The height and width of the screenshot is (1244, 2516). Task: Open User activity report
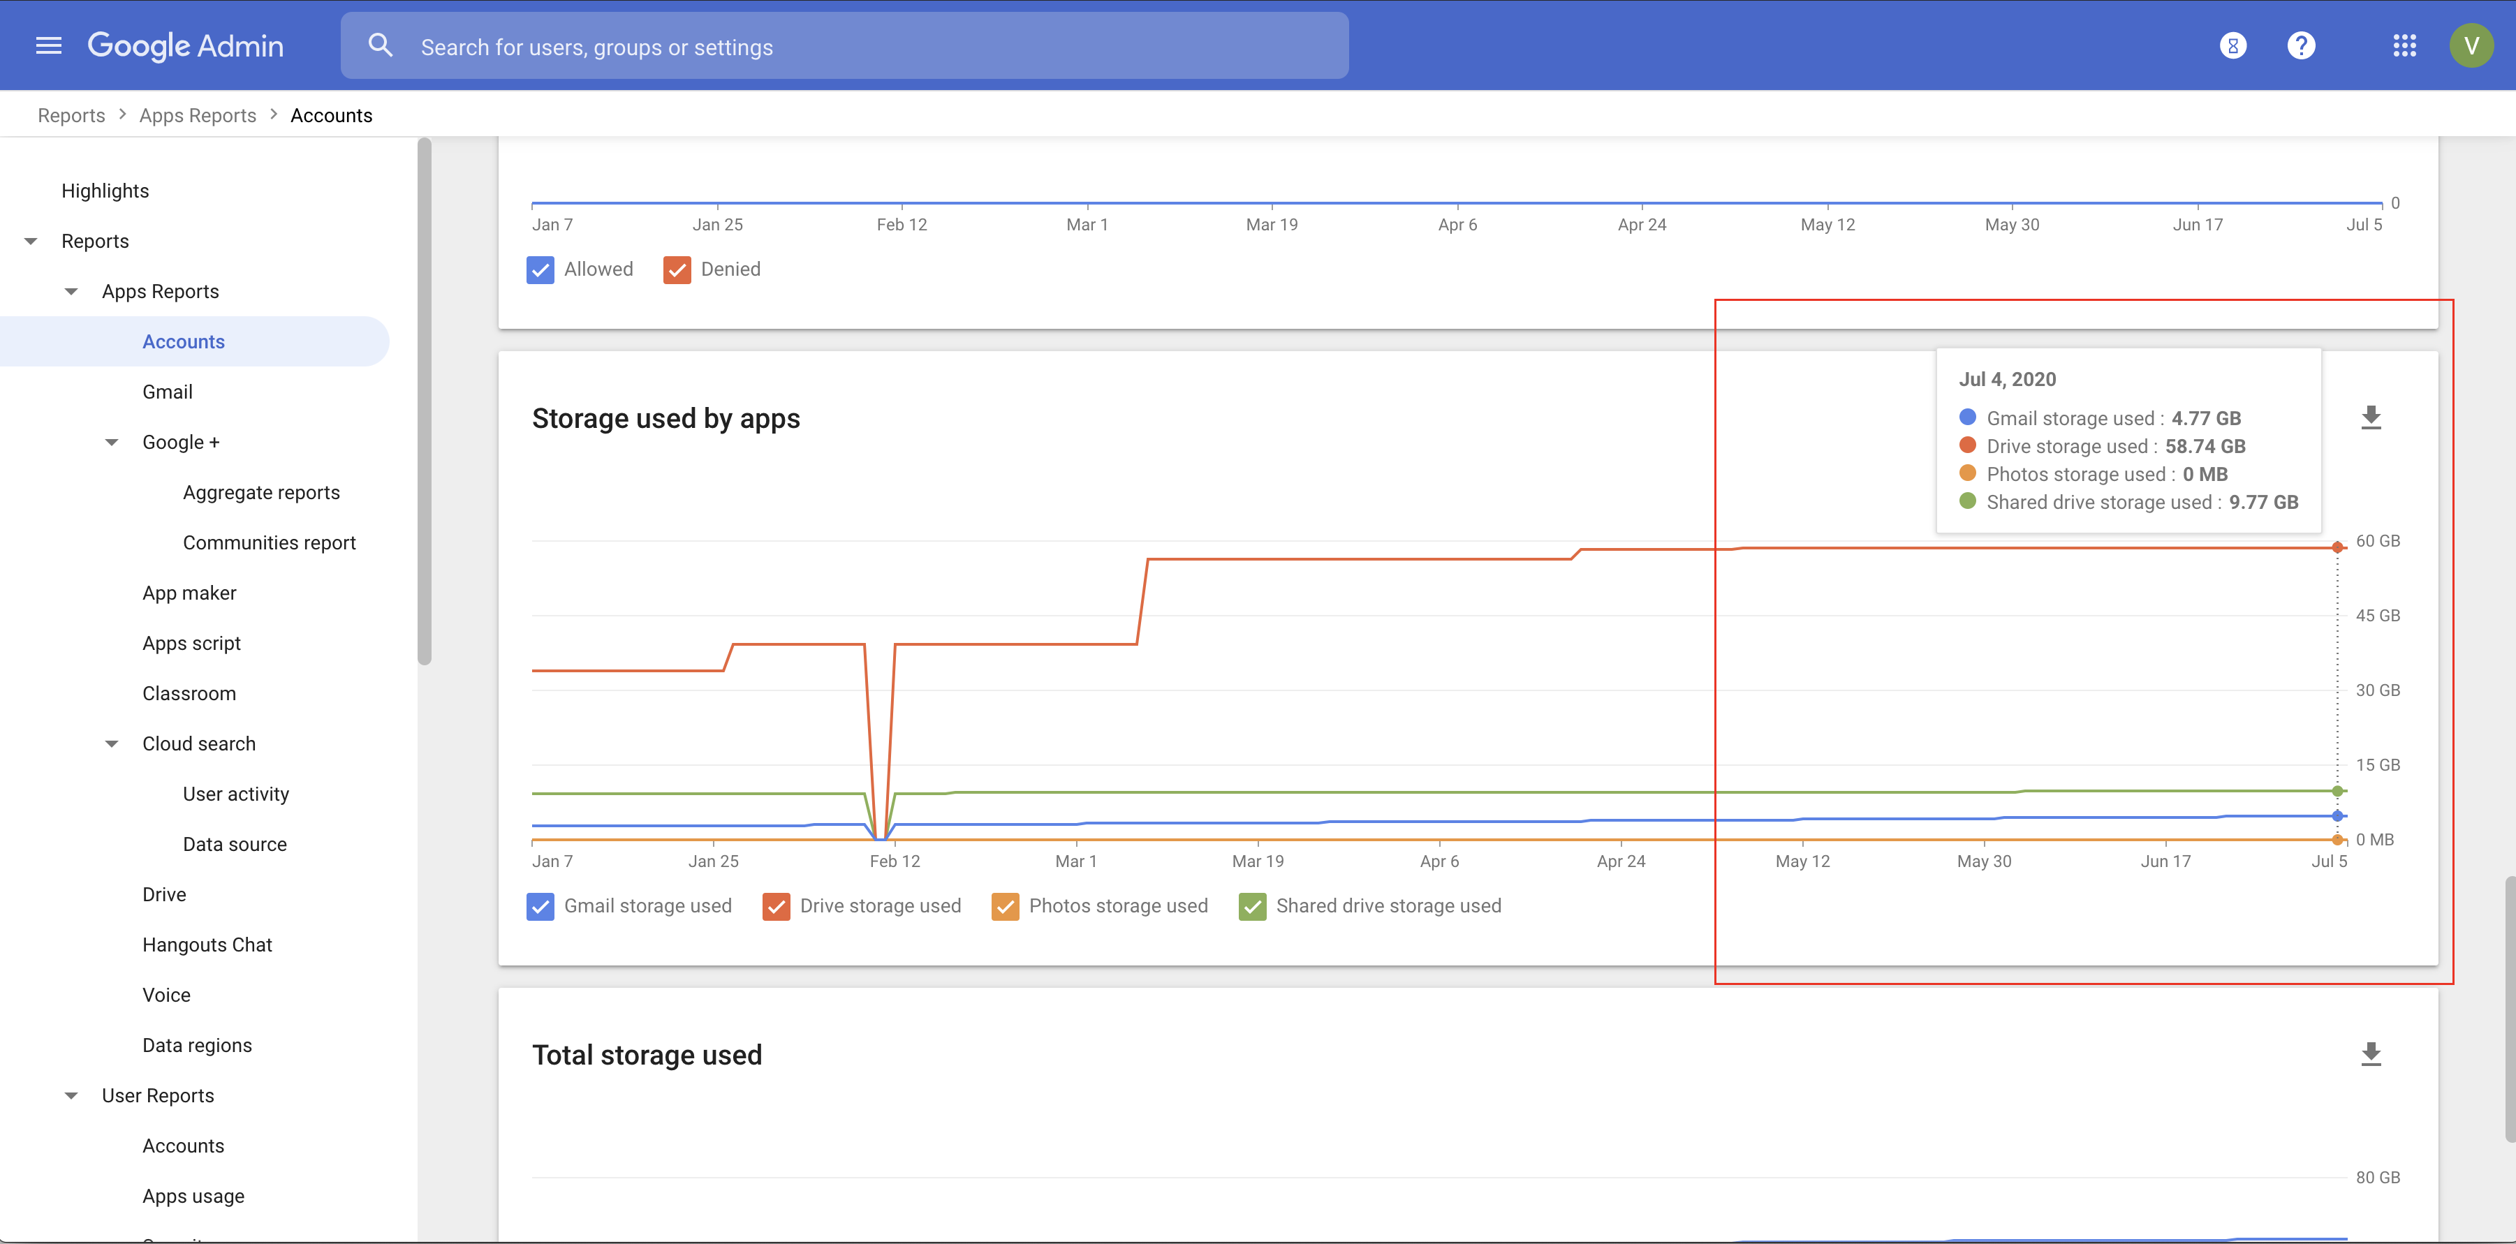235,795
